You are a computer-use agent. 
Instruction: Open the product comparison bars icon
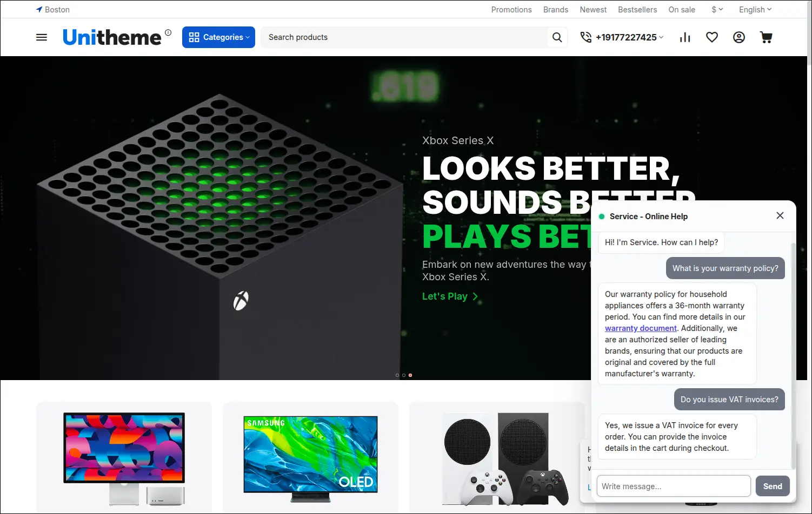(x=685, y=37)
